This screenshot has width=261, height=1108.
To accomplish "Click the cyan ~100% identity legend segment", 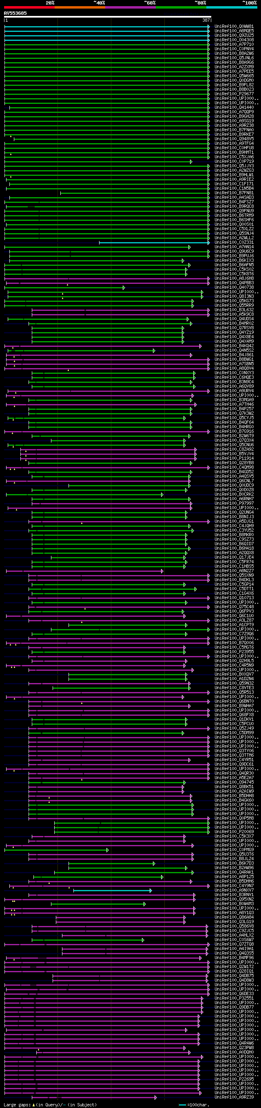I will pyautogui.click(x=231, y=7).
